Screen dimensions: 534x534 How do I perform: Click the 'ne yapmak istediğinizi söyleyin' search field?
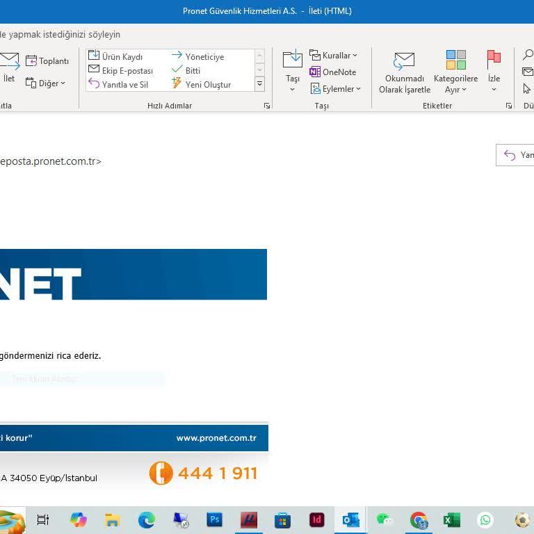(x=60, y=34)
